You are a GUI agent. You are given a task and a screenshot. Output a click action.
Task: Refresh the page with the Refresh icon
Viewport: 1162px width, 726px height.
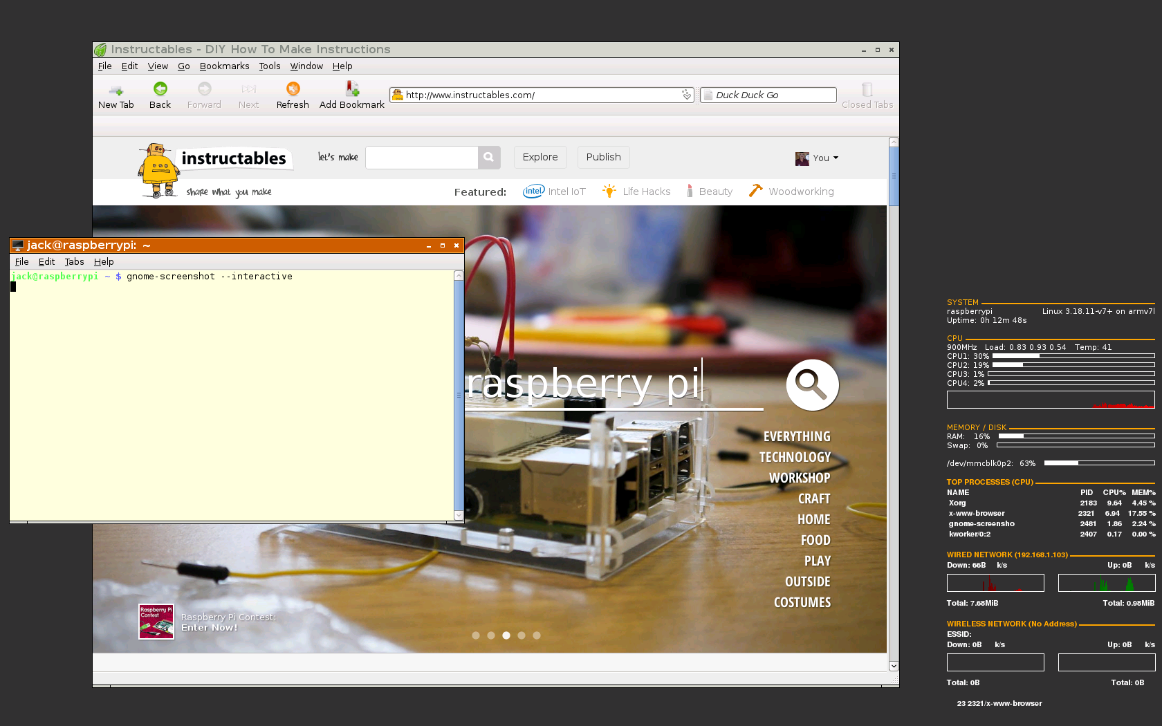293,89
